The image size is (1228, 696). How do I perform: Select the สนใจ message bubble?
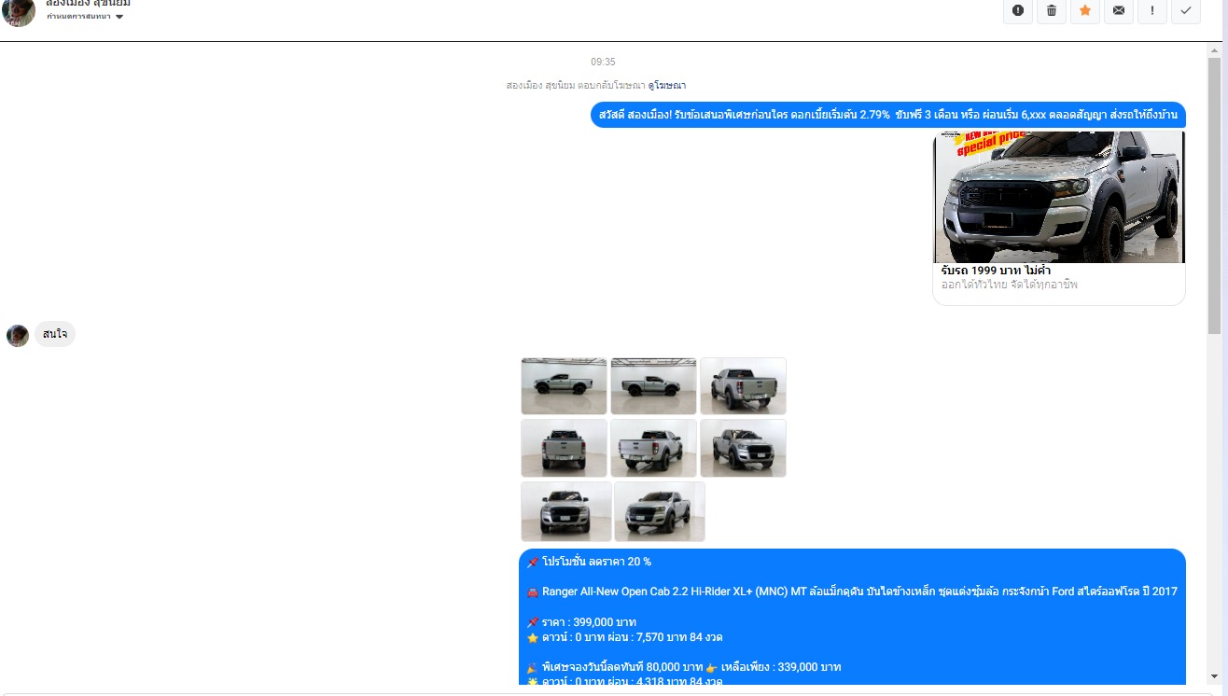click(55, 334)
